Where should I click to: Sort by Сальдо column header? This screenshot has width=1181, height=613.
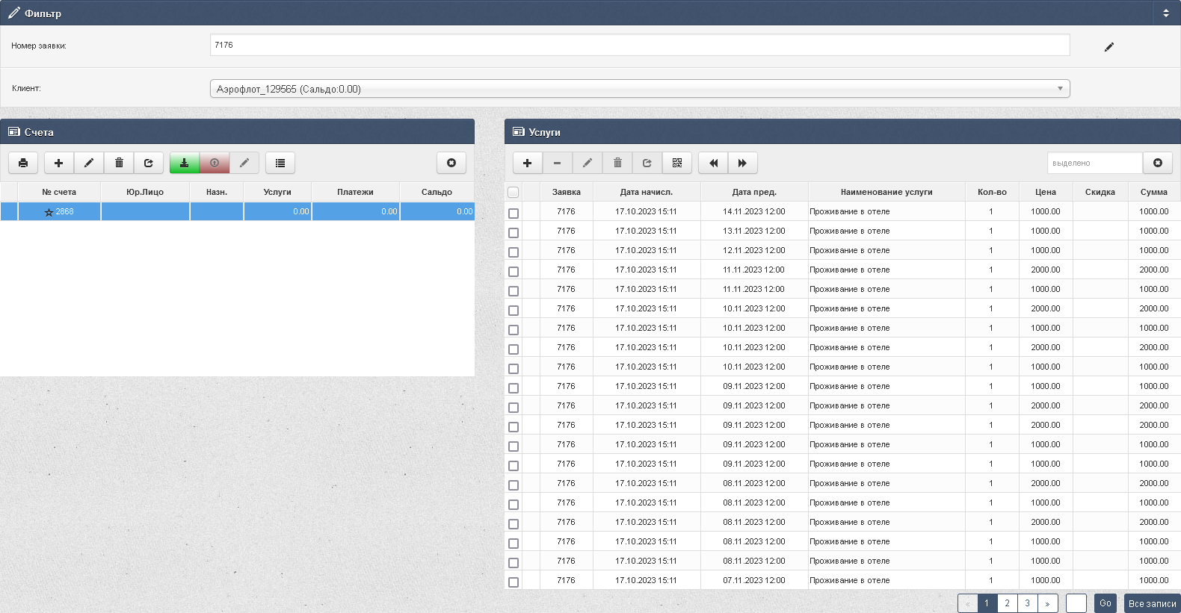pos(437,192)
